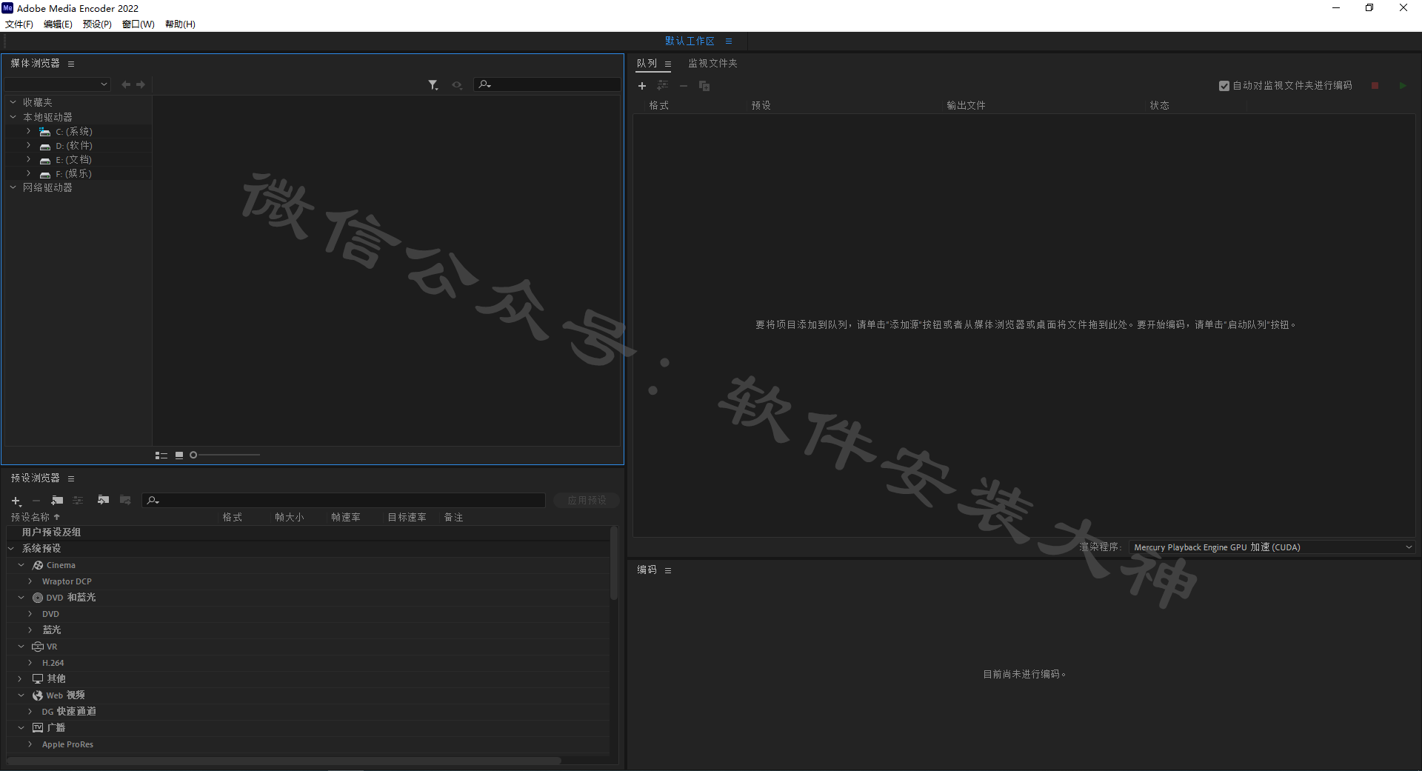This screenshot has height=771, width=1422.
Task: Switch Media Browser to thumbnail view
Action: click(x=179, y=455)
